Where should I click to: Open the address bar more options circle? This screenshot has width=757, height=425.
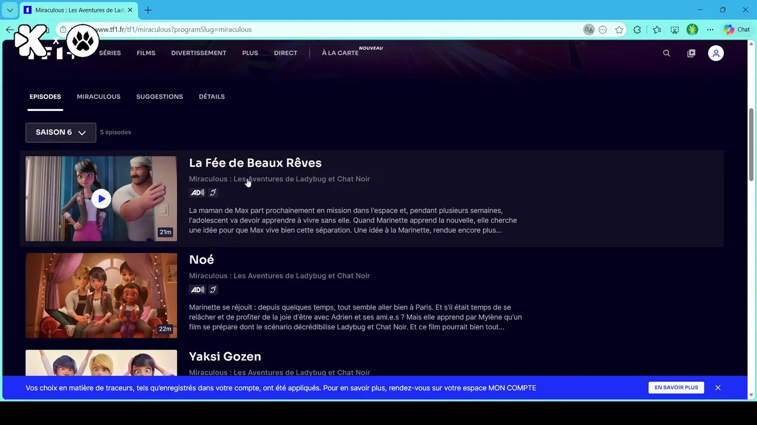point(603,30)
